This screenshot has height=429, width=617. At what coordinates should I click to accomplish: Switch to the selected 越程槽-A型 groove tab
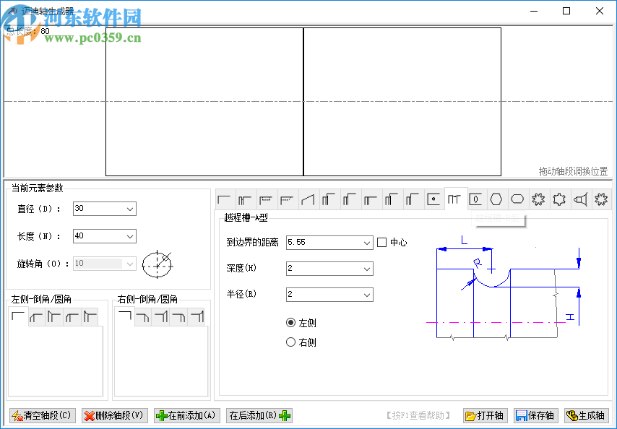[x=454, y=199]
